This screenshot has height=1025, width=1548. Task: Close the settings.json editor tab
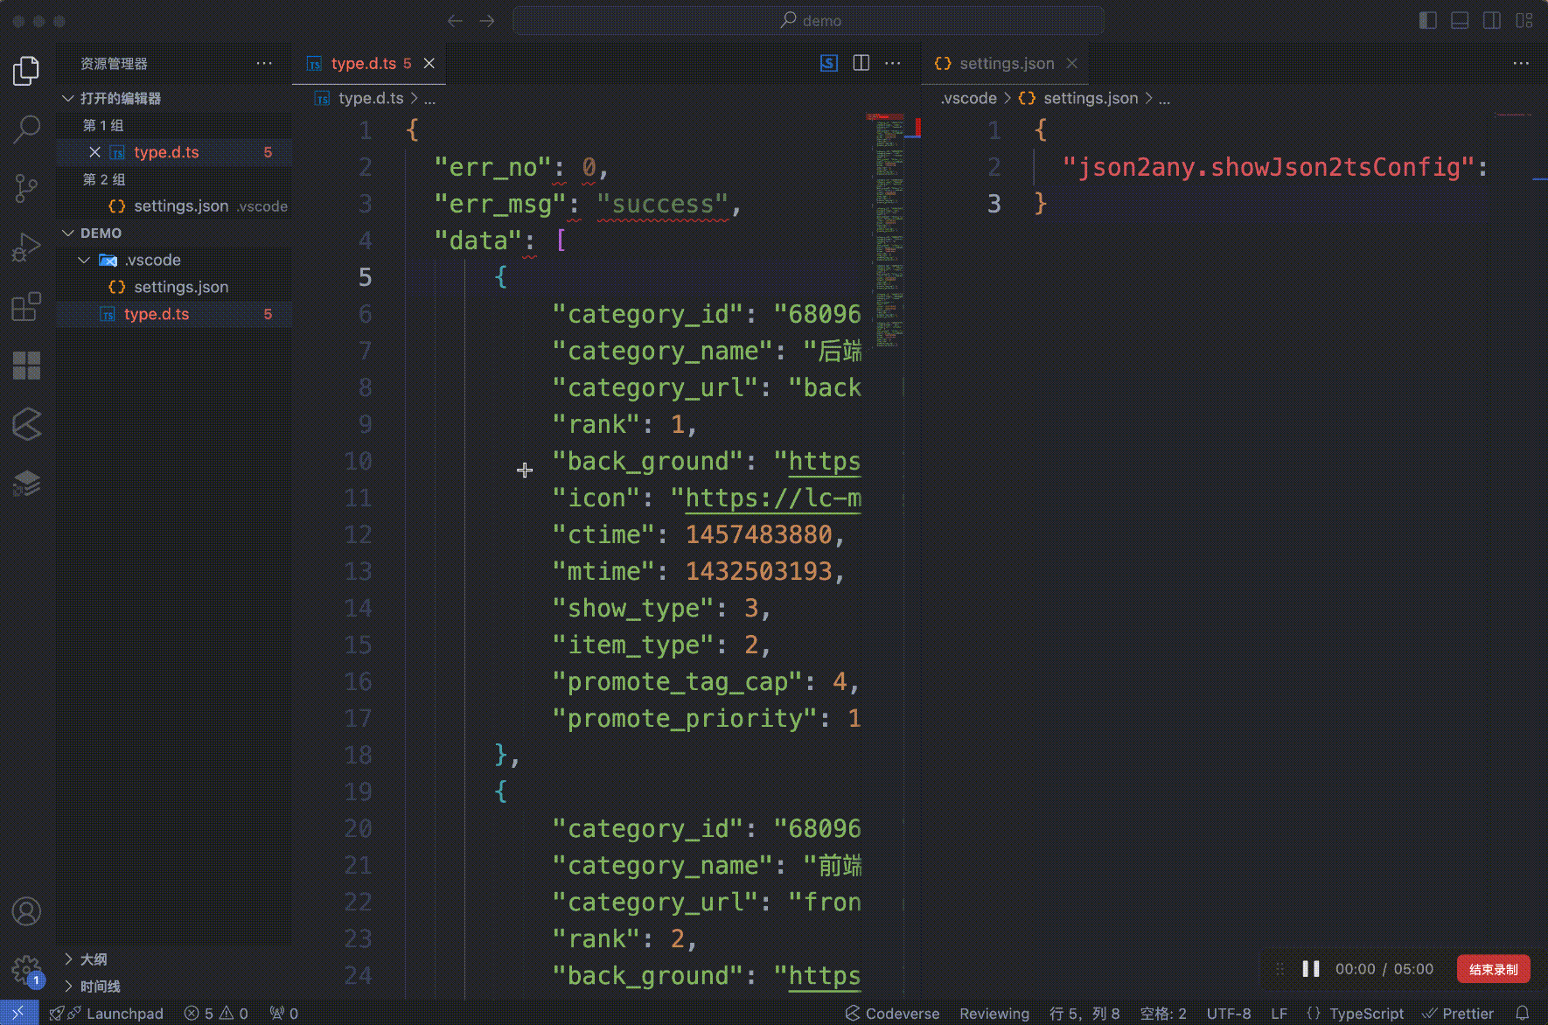pyautogui.click(x=1071, y=63)
